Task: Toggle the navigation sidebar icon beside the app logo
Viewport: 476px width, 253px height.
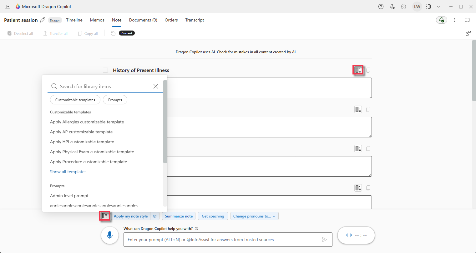Action: coord(8,7)
